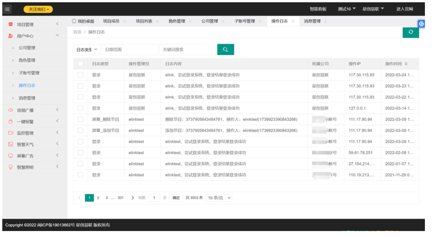Change page size via 10 条/页 dropdown
The height and width of the screenshot is (237, 438).
[x=219, y=197]
